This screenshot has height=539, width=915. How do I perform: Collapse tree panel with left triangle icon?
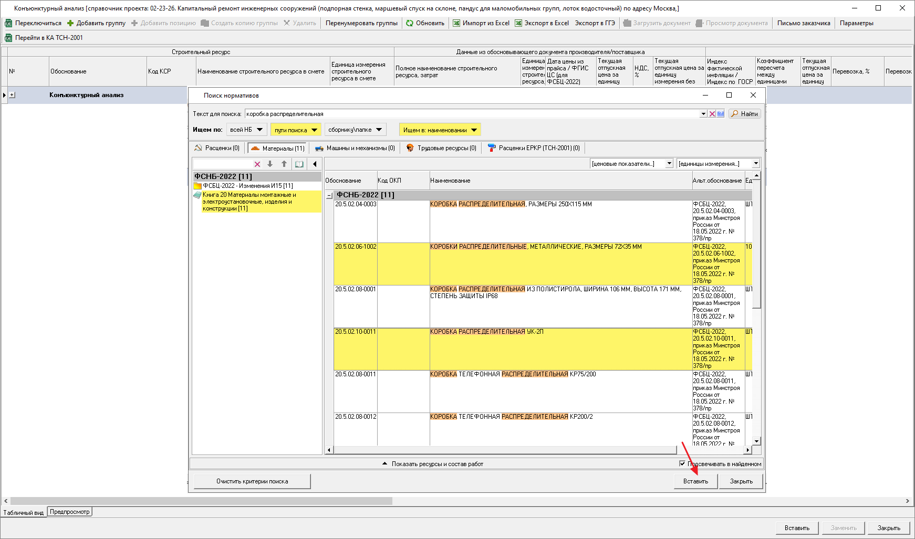coord(315,164)
